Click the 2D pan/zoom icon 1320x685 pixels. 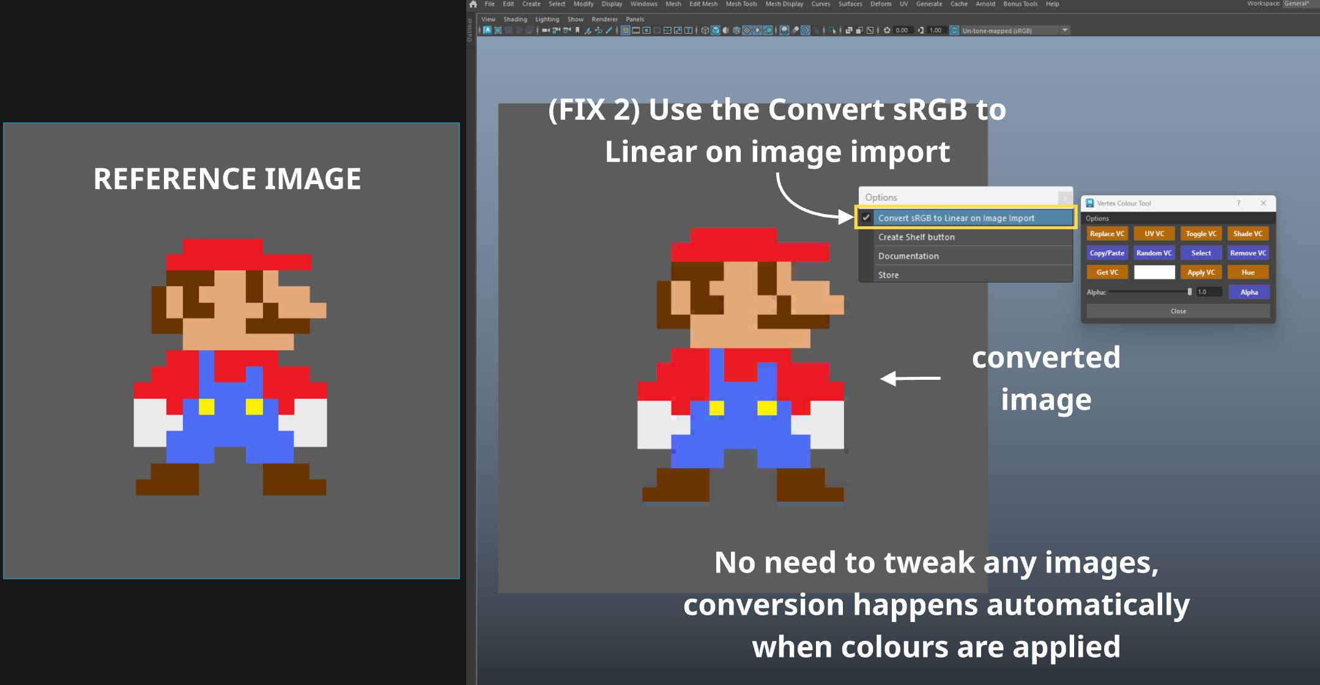(x=598, y=31)
